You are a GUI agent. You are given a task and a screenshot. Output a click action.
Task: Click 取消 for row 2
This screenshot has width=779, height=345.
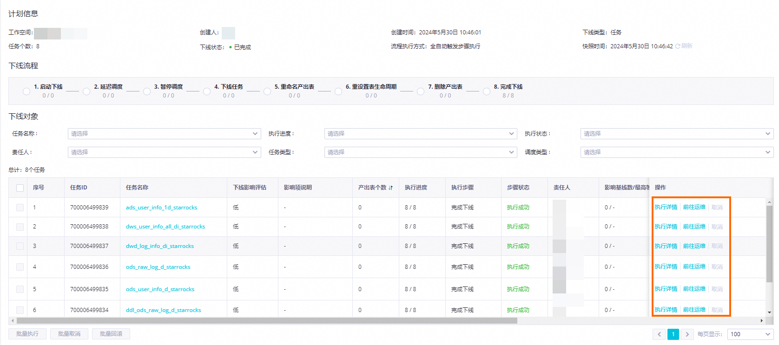pos(717,227)
